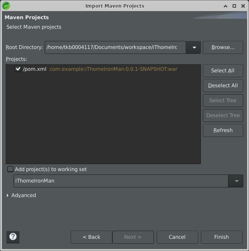This screenshot has width=249, height=251.
Task: Click the Refresh button
Action: coord(223,130)
